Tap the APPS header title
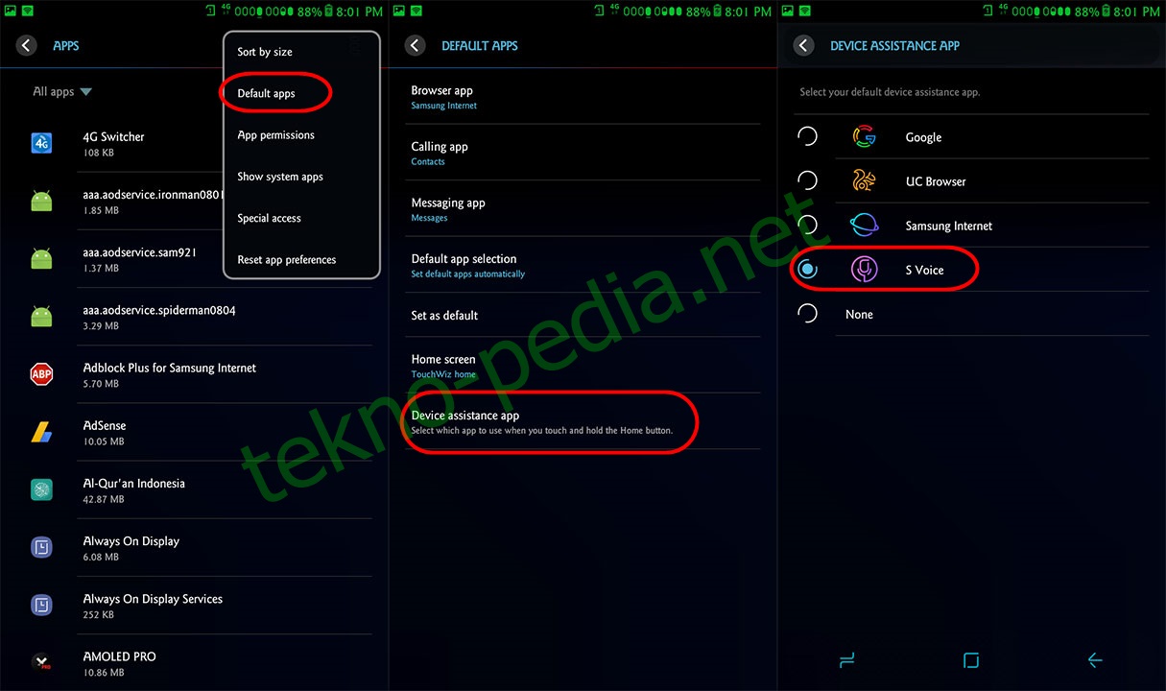Image resolution: width=1166 pixels, height=691 pixels. (x=66, y=45)
